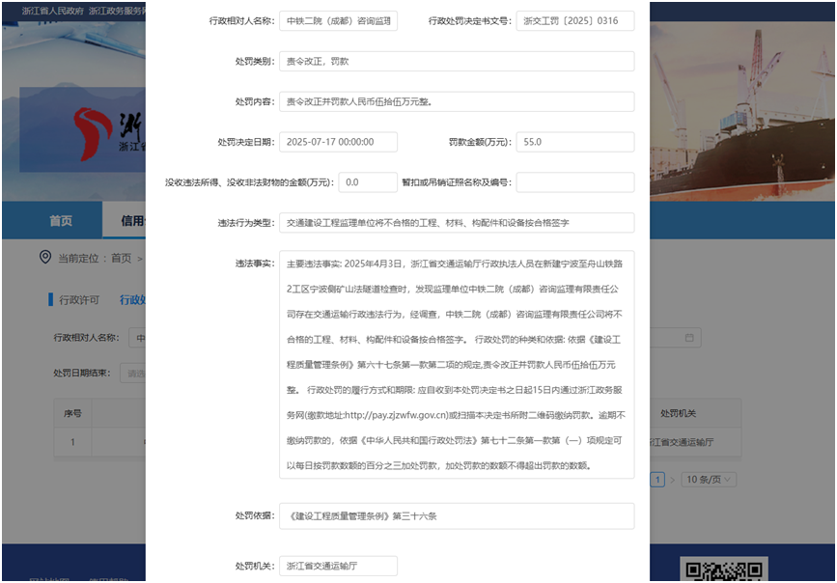Click the table cell with row number 1

click(72, 442)
